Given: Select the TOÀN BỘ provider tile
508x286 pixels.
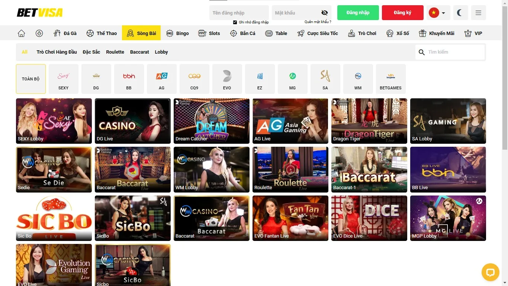Looking at the screenshot, I should tap(31, 79).
